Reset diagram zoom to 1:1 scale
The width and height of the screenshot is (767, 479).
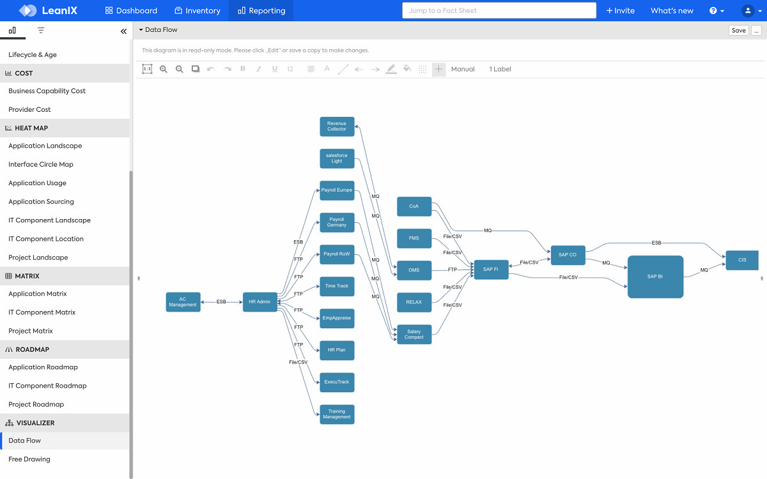pyautogui.click(x=147, y=69)
